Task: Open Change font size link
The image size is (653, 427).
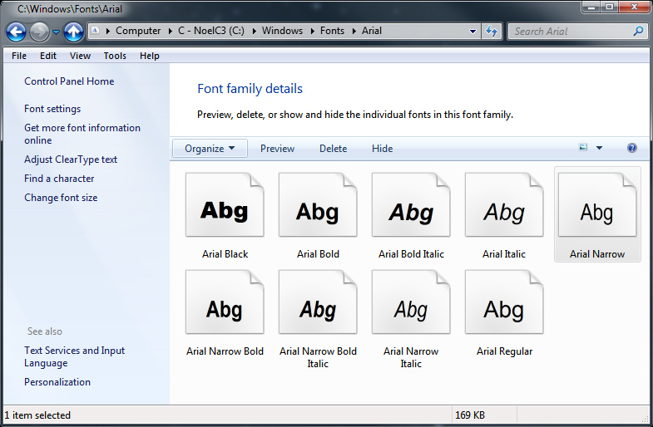Action: pos(61,198)
